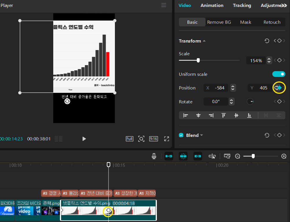Collapse the Transform section
The height and width of the screenshot is (222, 290).
pyautogui.click(x=204, y=41)
